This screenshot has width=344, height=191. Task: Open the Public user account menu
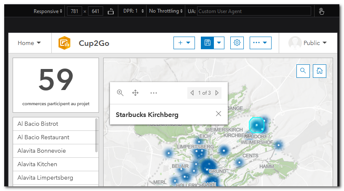(307, 43)
